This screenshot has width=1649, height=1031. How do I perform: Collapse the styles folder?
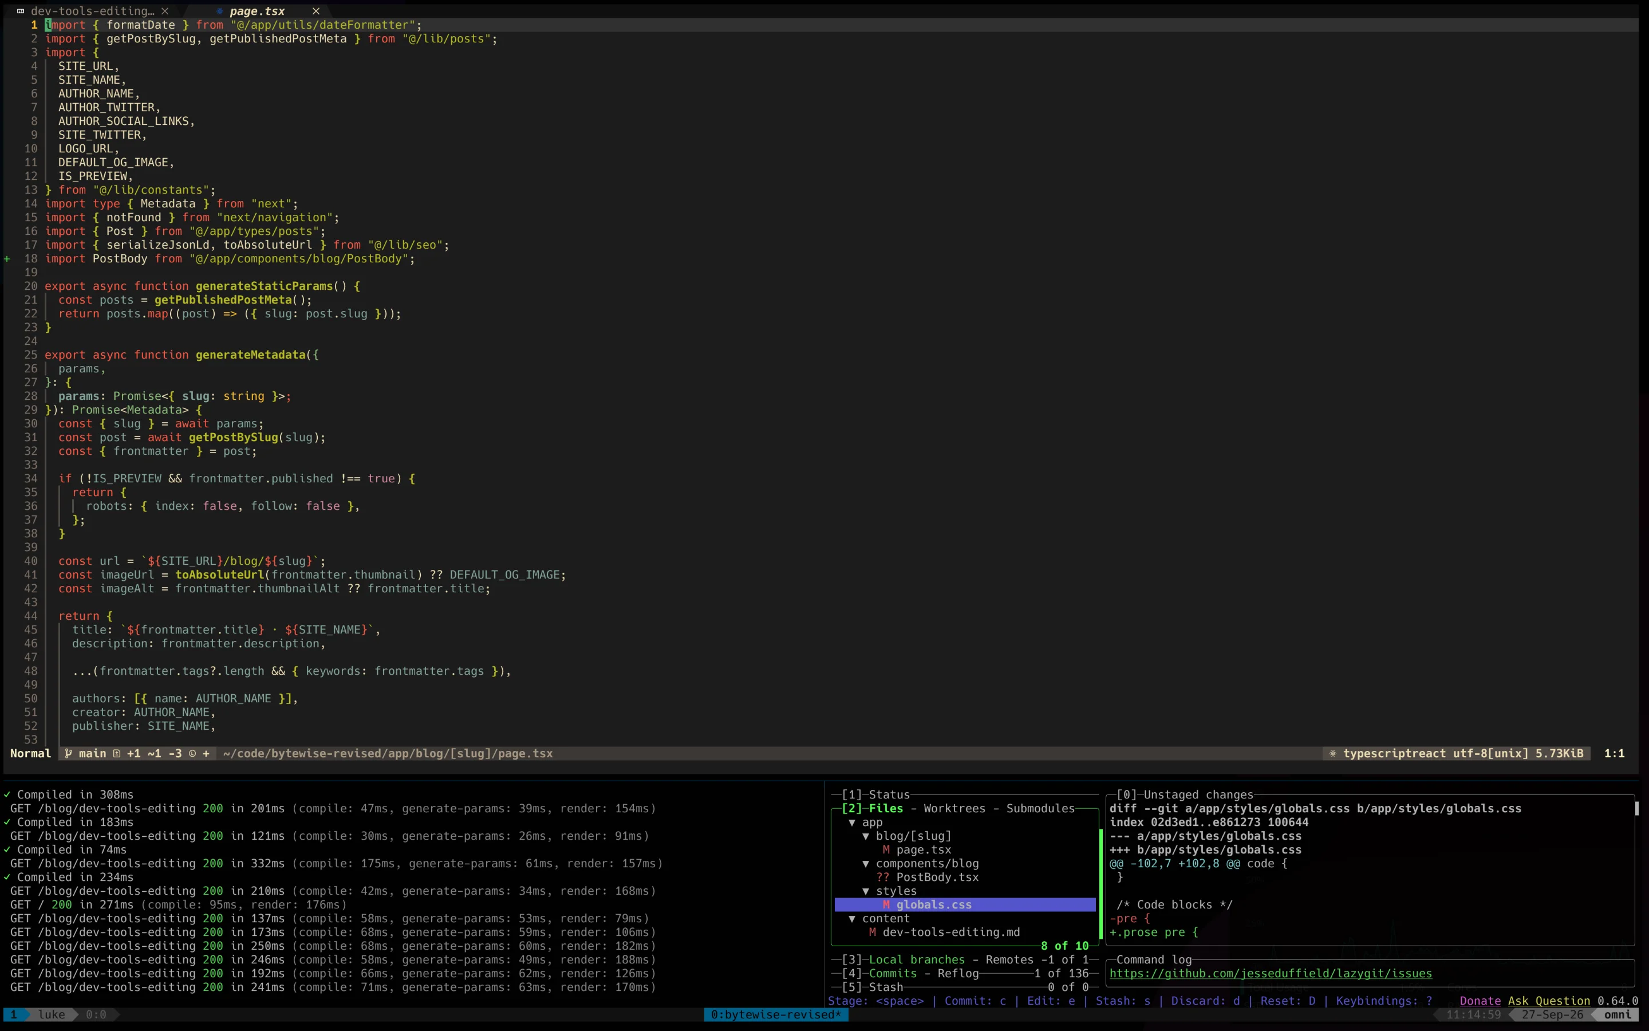[865, 891]
